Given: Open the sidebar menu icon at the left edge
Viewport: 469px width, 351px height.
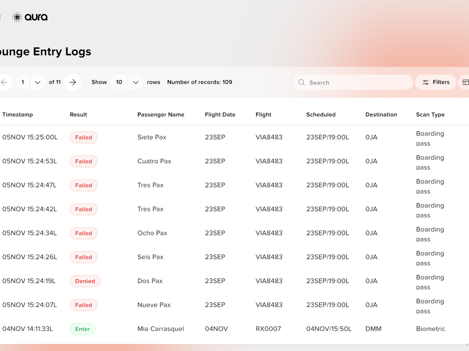Looking at the screenshot, I should pos(1,17).
